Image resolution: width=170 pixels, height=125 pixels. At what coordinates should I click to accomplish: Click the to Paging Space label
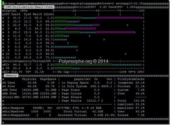tap(75, 83)
